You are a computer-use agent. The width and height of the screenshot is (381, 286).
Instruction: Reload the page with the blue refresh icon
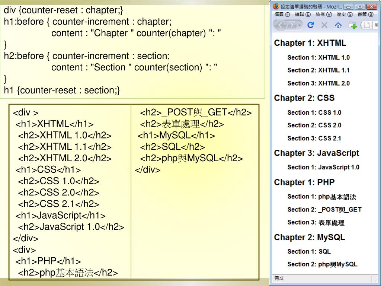click(x=311, y=25)
